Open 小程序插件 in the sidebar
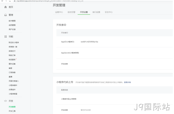This screenshot has width=174, height=114. [13, 85]
